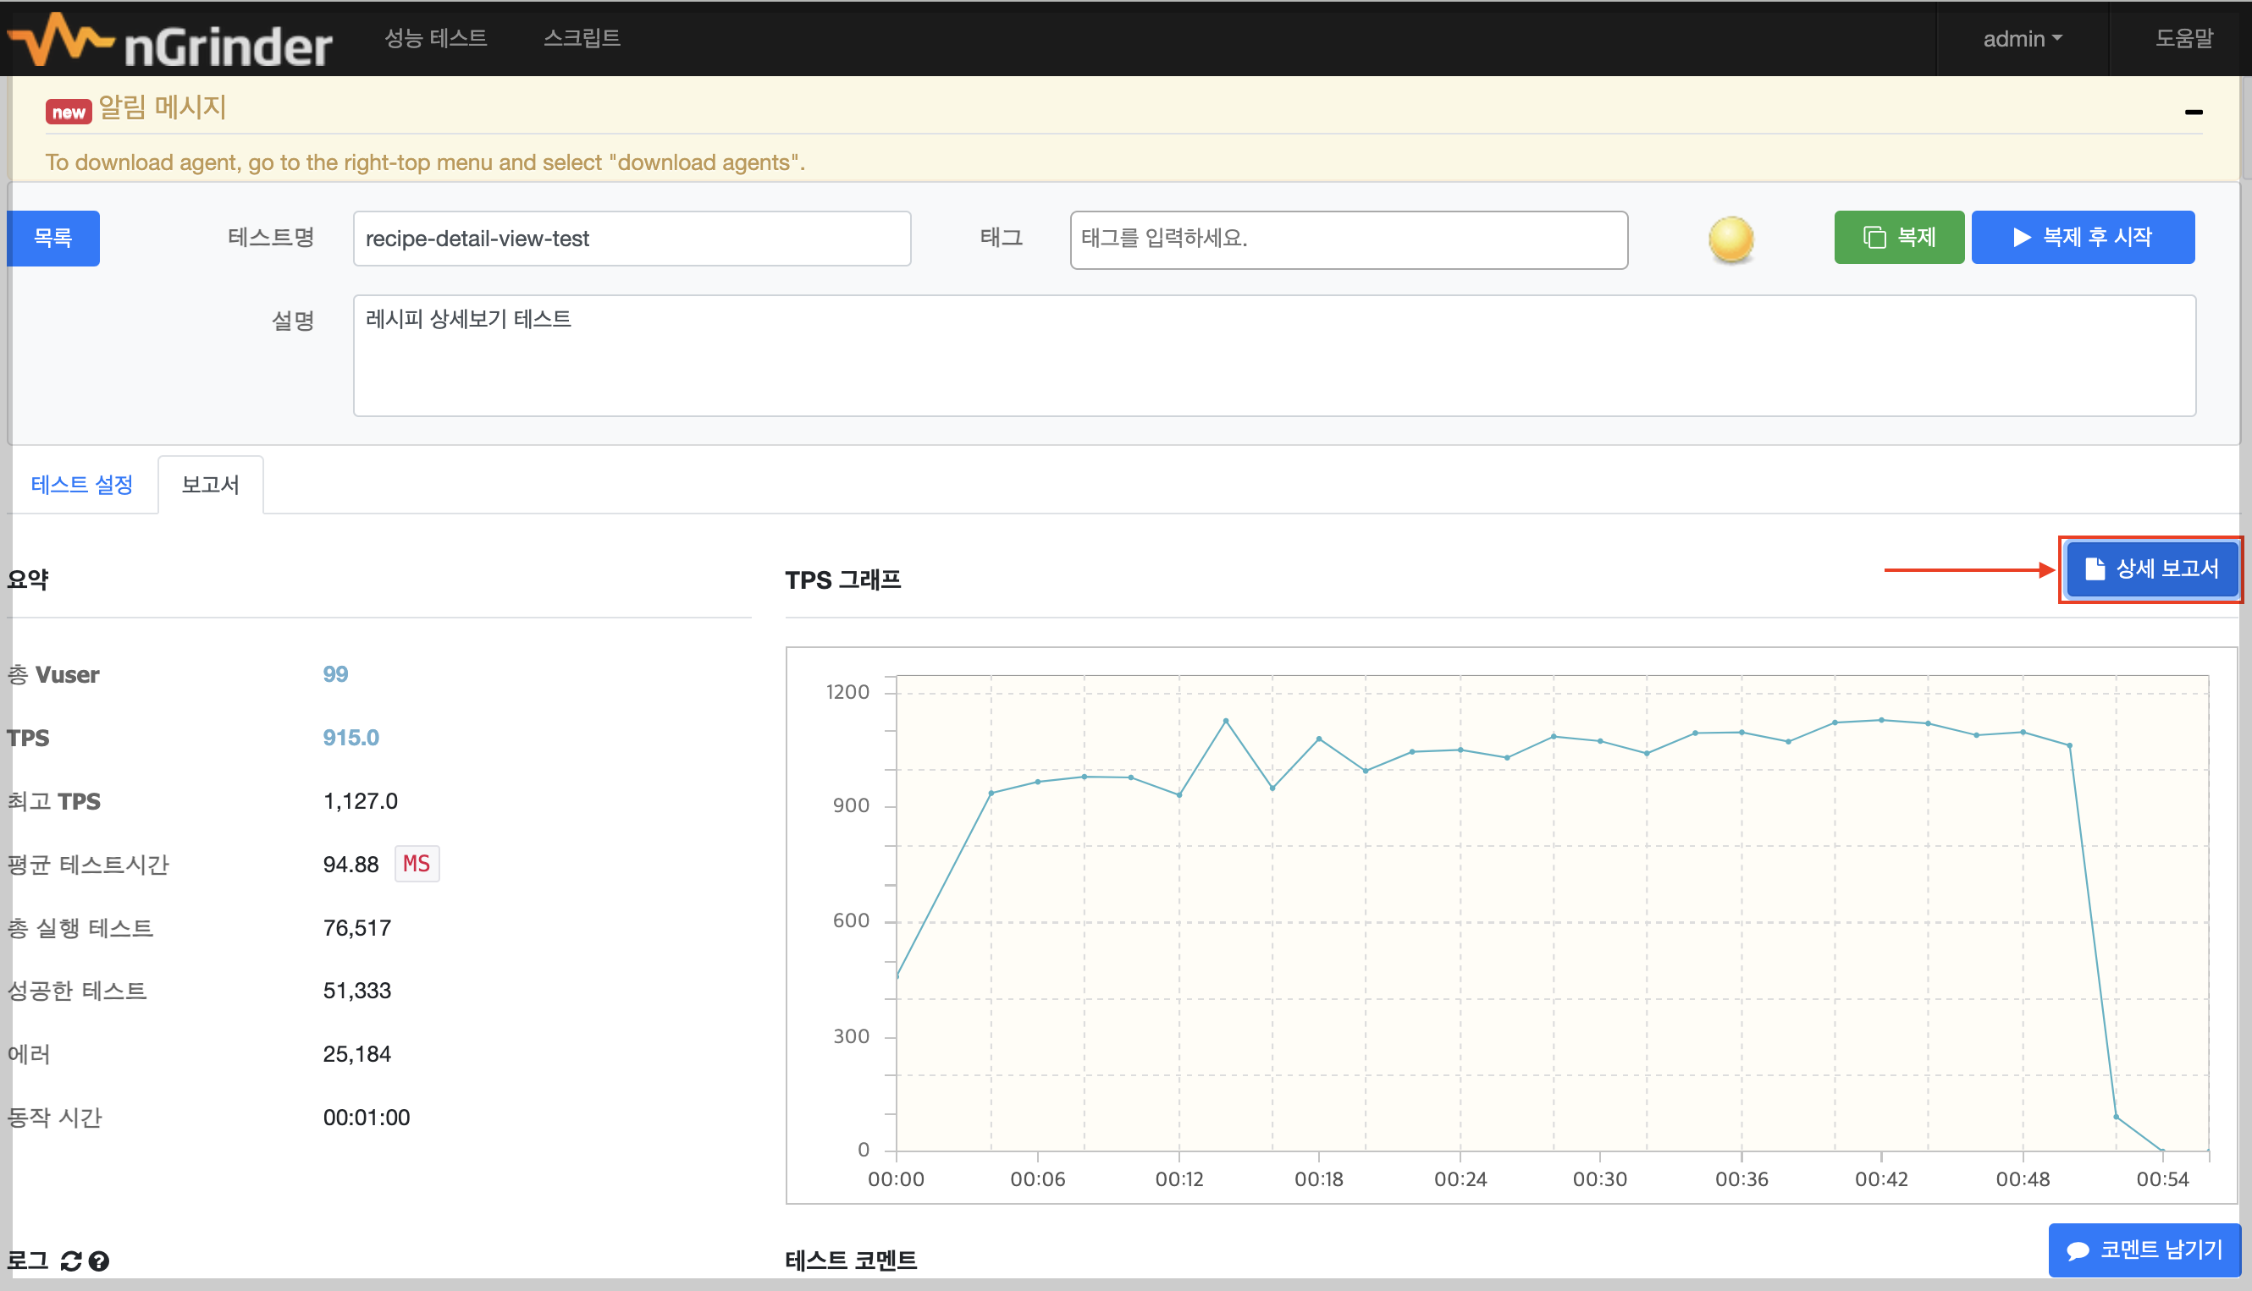The width and height of the screenshot is (2252, 1291).
Task: Click the red new badge icon
Action: coord(69,112)
